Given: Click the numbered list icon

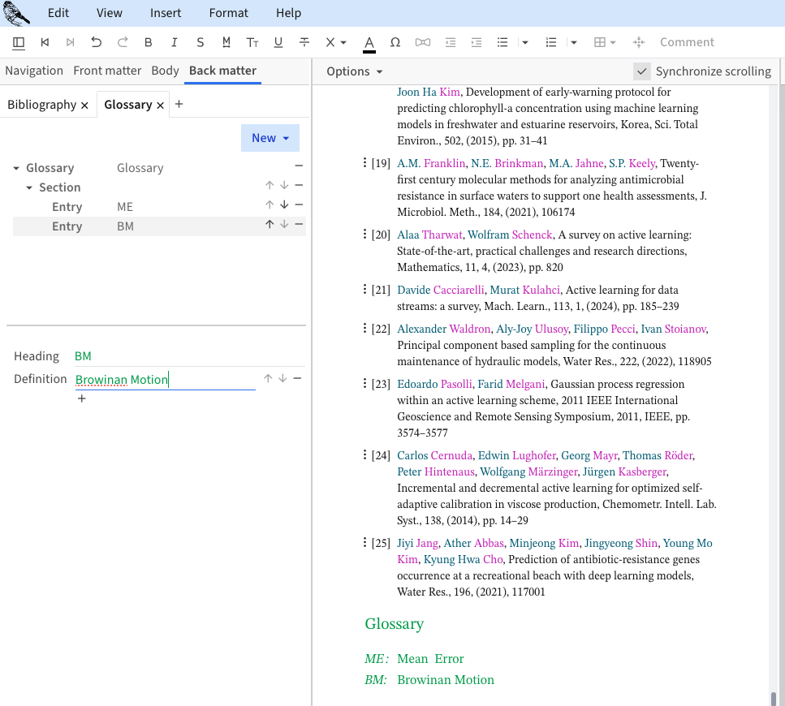Looking at the screenshot, I should [x=551, y=42].
